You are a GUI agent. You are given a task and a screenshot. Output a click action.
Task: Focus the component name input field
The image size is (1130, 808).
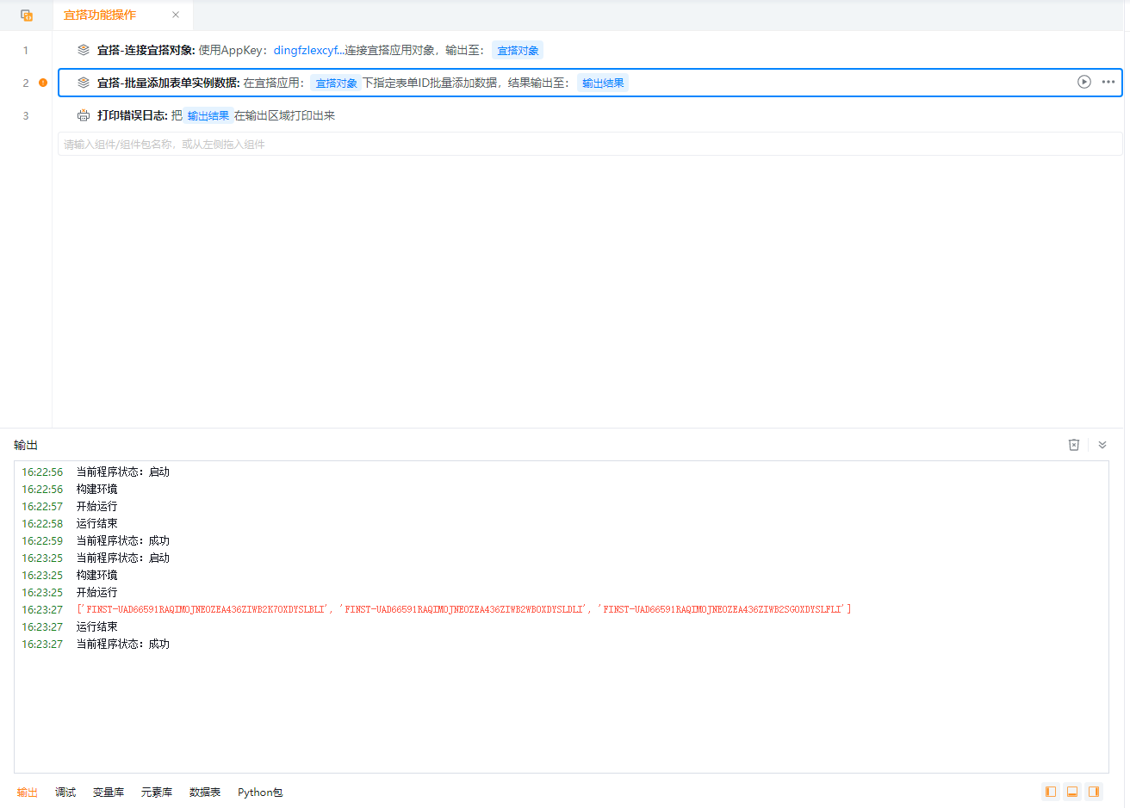[590, 145]
